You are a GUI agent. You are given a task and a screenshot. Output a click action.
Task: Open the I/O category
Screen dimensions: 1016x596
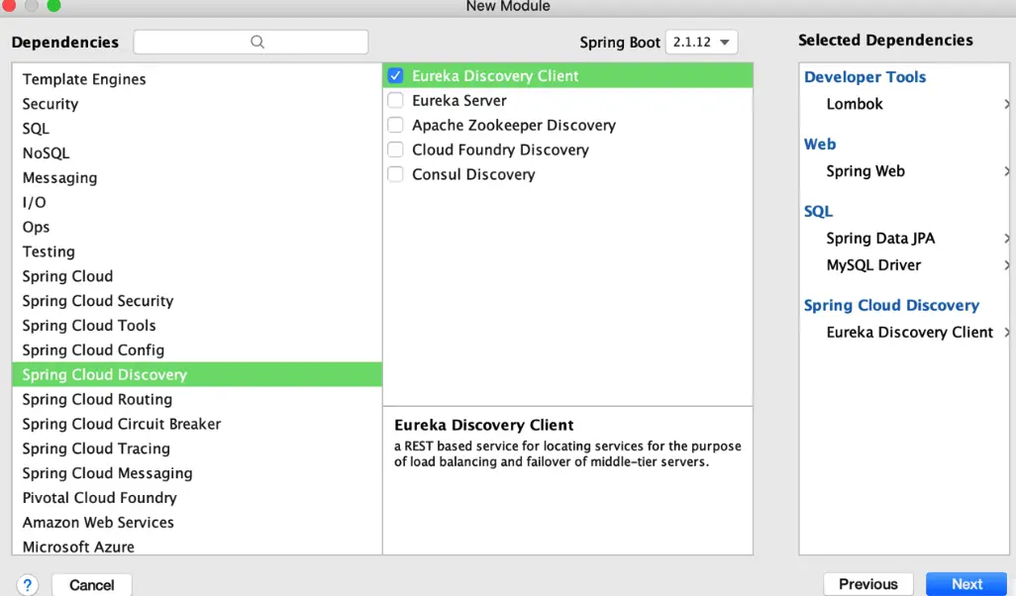click(197, 202)
